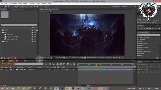
Task: Open the Composition Mini-Flowchart icon in timeline
Action: (x=46, y=64)
